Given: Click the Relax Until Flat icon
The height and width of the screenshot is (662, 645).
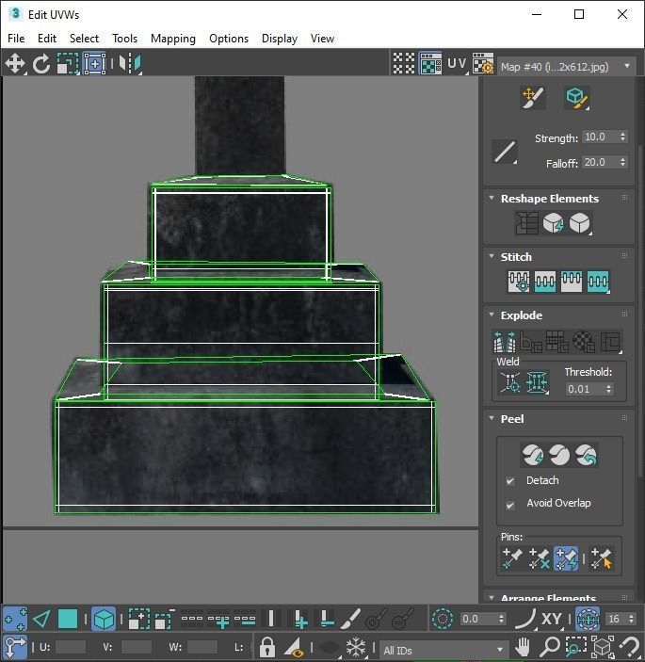Looking at the screenshot, I should pos(553,223).
